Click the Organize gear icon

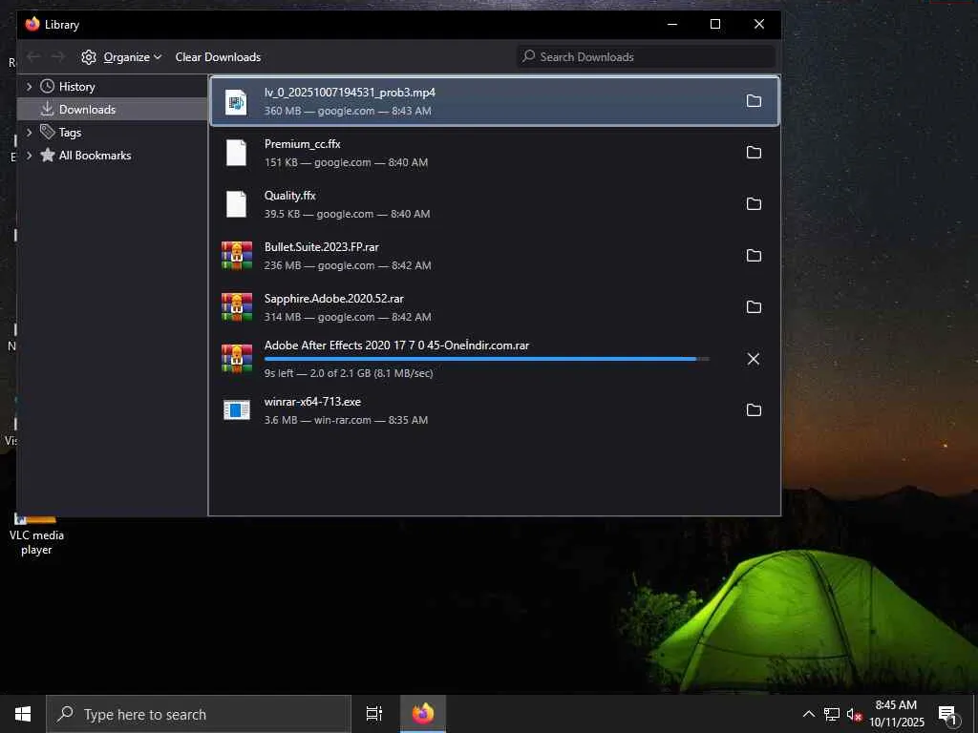click(x=89, y=57)
